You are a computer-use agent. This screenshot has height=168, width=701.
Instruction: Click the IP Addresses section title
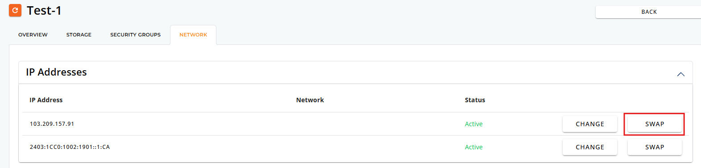pos(56,72)
